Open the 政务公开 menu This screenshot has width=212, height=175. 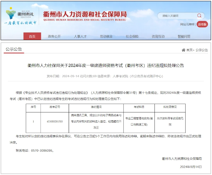[x=54, y=36]
